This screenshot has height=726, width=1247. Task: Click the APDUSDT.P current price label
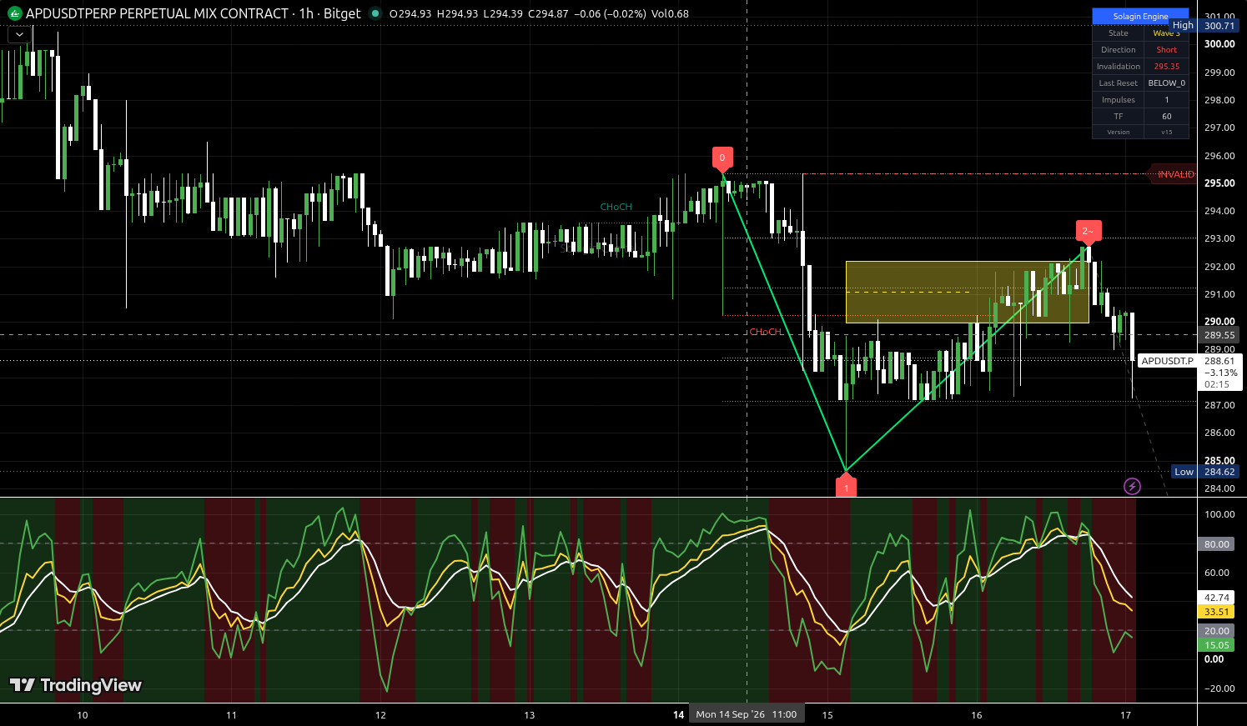1168,361
